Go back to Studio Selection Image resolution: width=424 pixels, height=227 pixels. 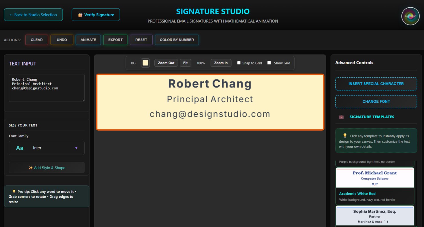[x=33, y=15]
